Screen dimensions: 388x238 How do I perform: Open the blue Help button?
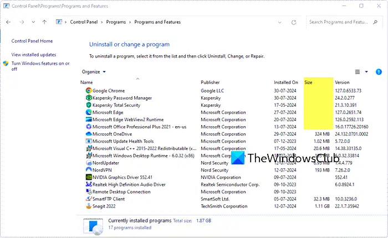click(x=379, y=71)
